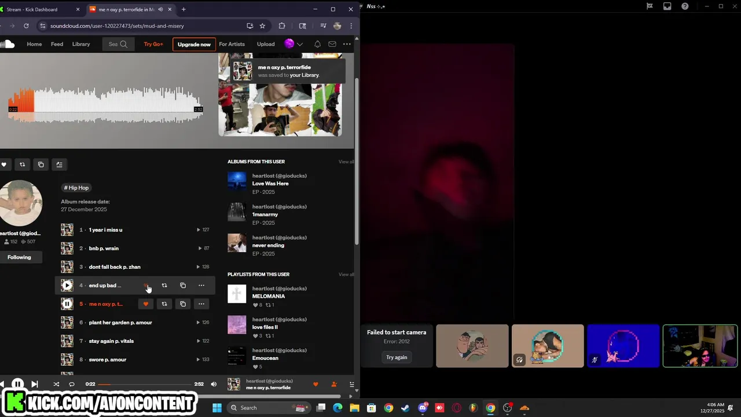Click Upgrade now button
The image size is (741, 417).
(194, 44)
